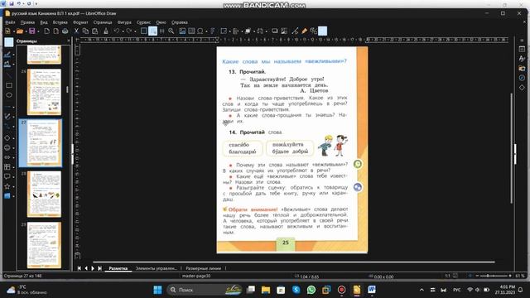
Task: Click the Export as PDF icon
Action: click(x=56, y=31)
